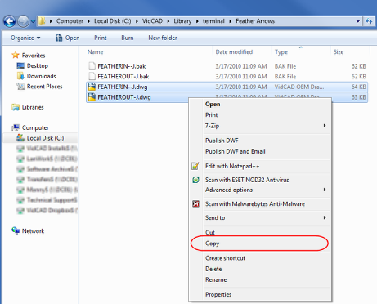Select Library in the address path
The image size is (377, 304).
(182, 21)
